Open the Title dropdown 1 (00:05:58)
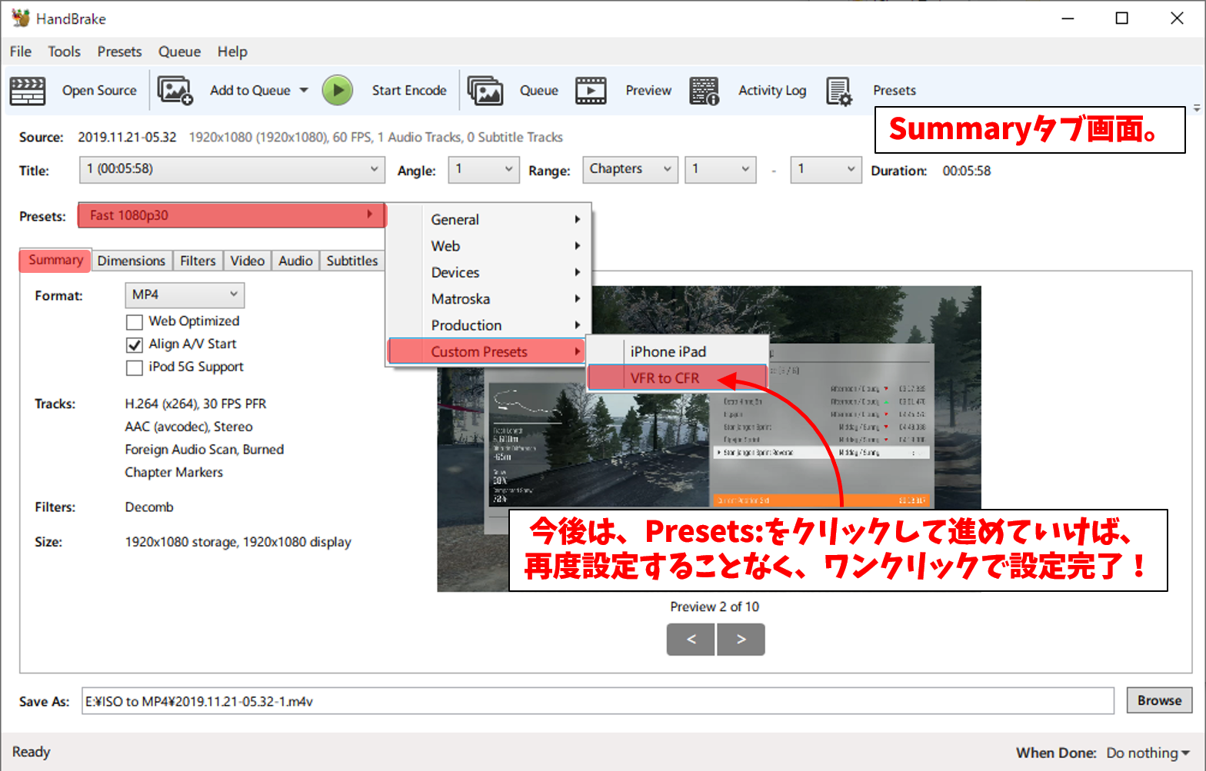 pyautogui.click(x=232, y=169)
